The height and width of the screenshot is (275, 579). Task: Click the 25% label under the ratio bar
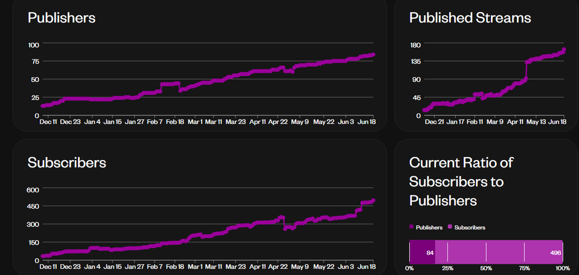click(x=448, y=267)
